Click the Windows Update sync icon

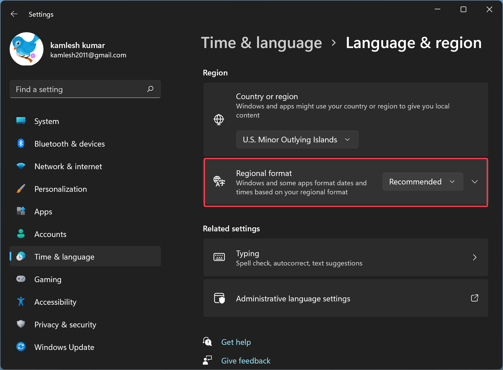[x=21, y=347]
